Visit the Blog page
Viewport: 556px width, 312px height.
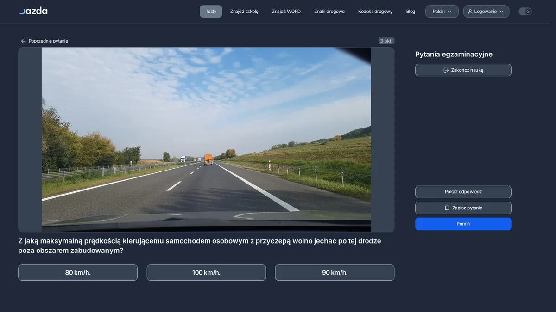coord(411,12)
